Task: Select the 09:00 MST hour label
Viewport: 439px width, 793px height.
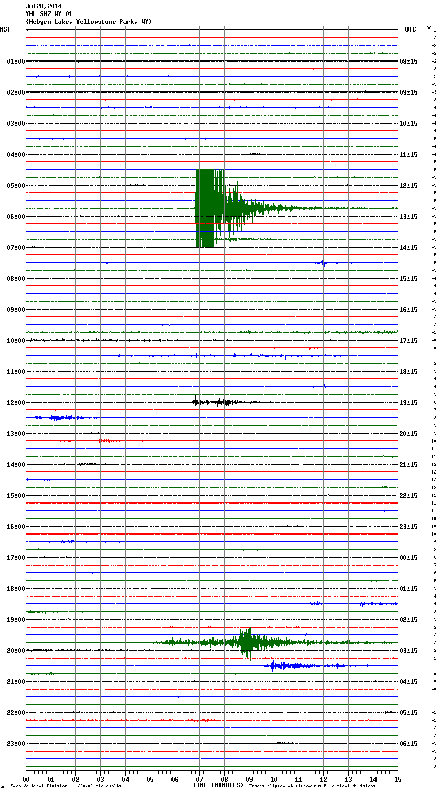Action: pyautogui.click(x=16, y=310)
